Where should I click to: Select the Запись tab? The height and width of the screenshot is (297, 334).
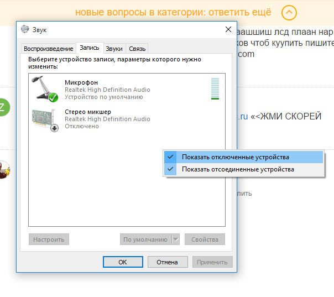[90, 48]
